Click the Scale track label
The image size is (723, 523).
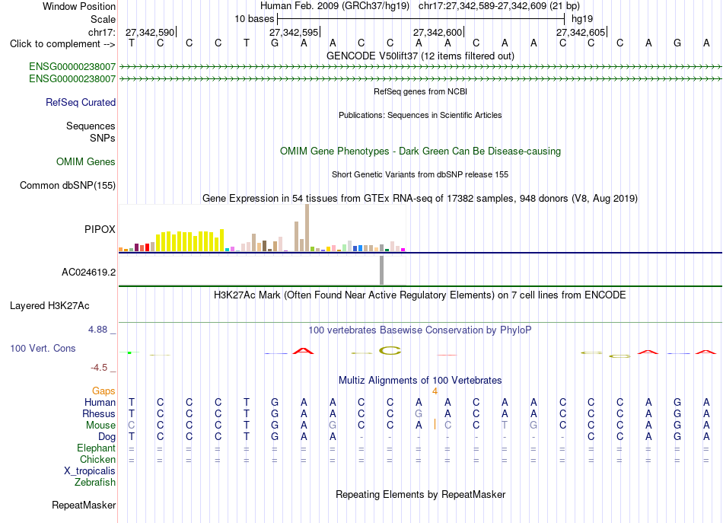(103, 19)
